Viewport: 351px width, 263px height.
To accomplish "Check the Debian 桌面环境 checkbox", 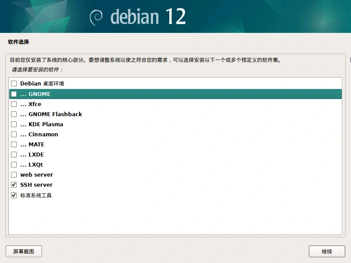I will pos(14,84).
